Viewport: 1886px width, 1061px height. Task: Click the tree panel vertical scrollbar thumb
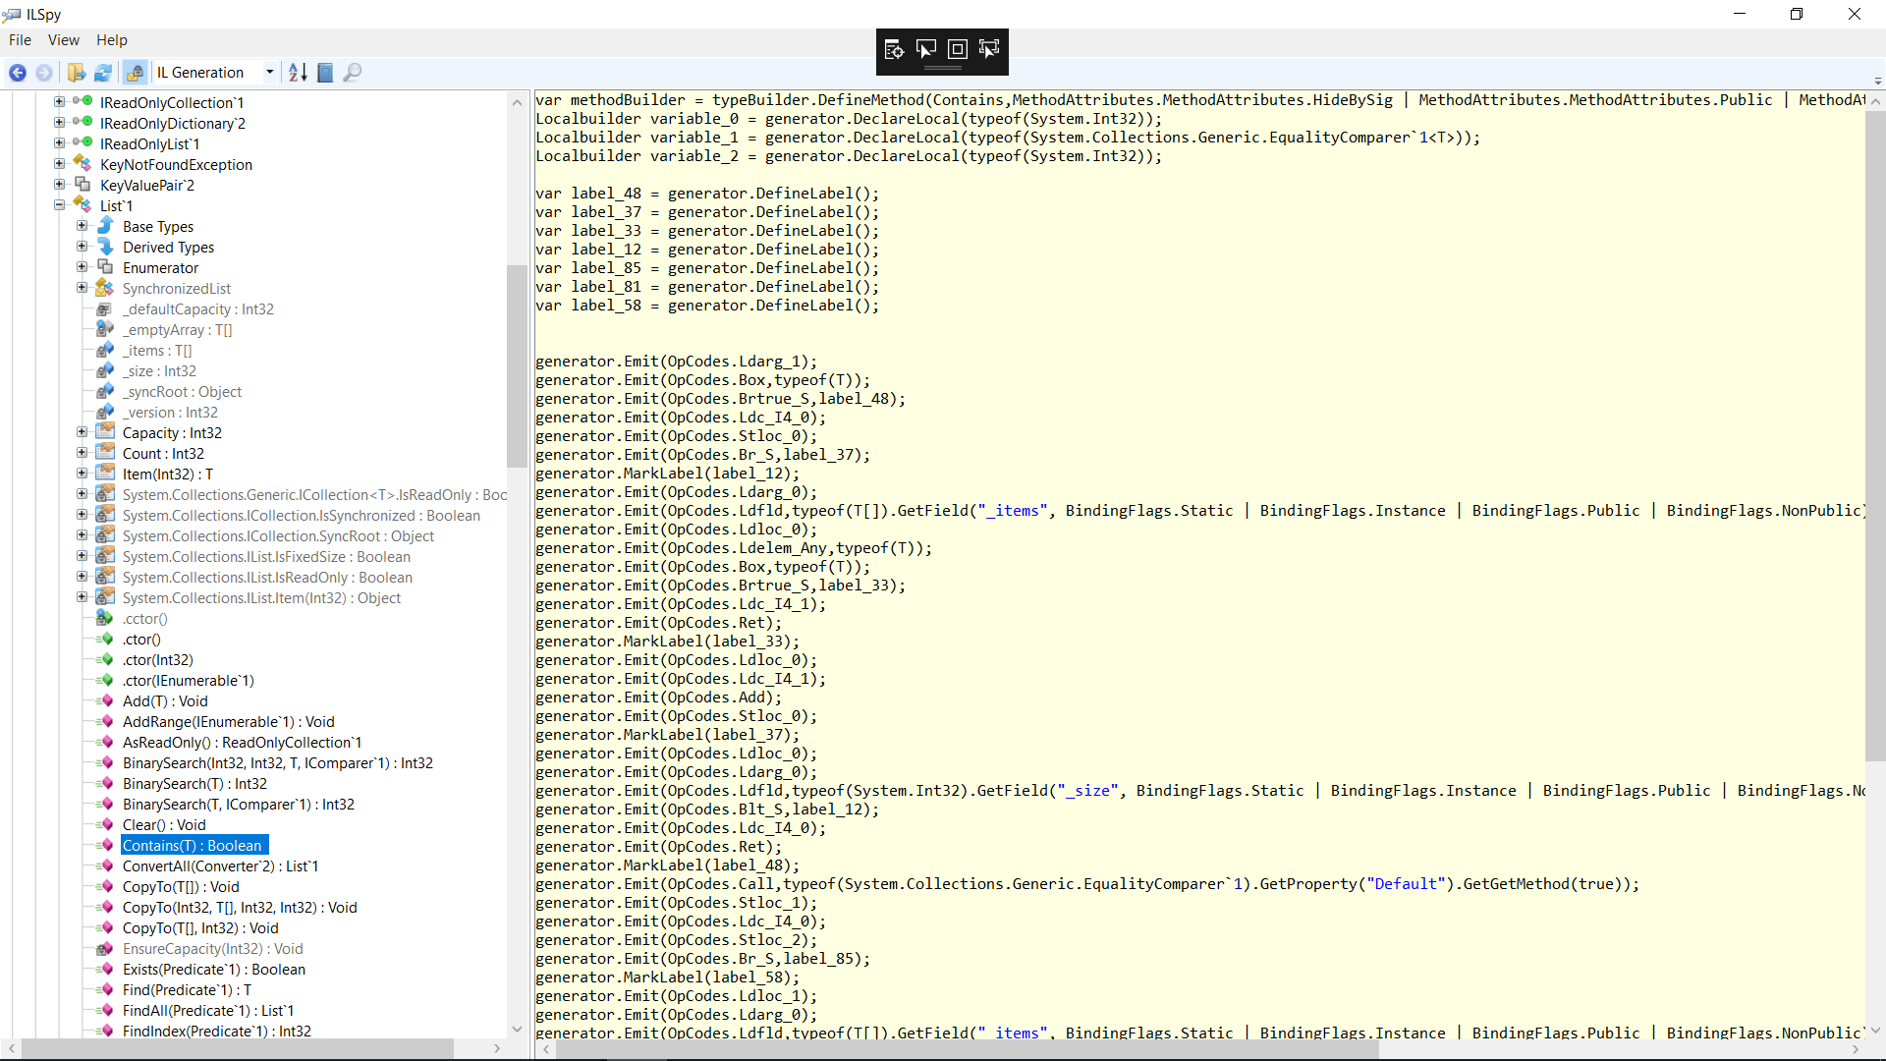(517, 366)
